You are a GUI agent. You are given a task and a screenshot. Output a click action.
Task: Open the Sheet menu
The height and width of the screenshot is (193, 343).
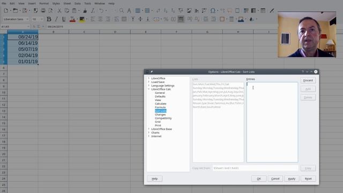coord(67,4)
